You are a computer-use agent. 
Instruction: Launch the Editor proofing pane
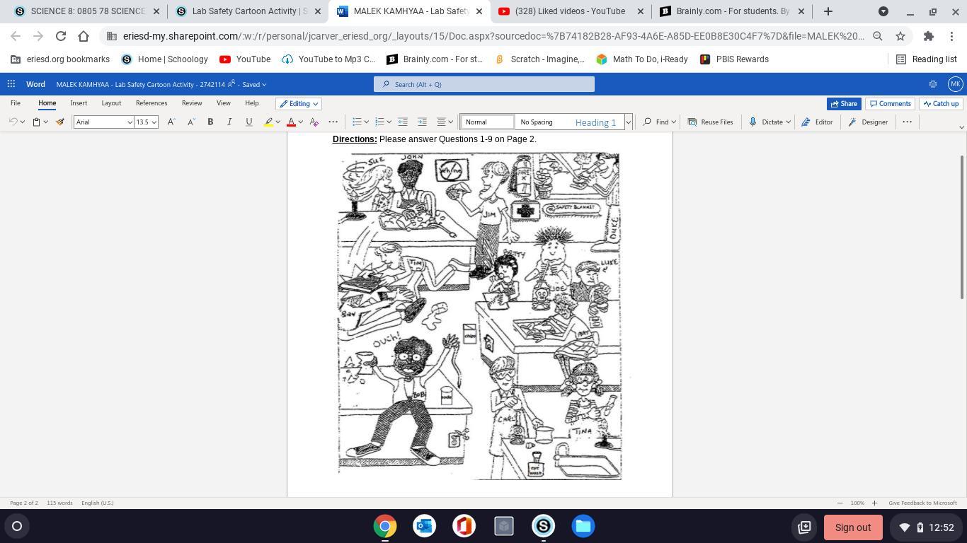(817, 122)
